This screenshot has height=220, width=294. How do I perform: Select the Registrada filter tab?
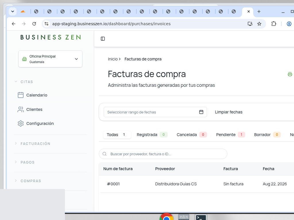(x=152, y=135)
